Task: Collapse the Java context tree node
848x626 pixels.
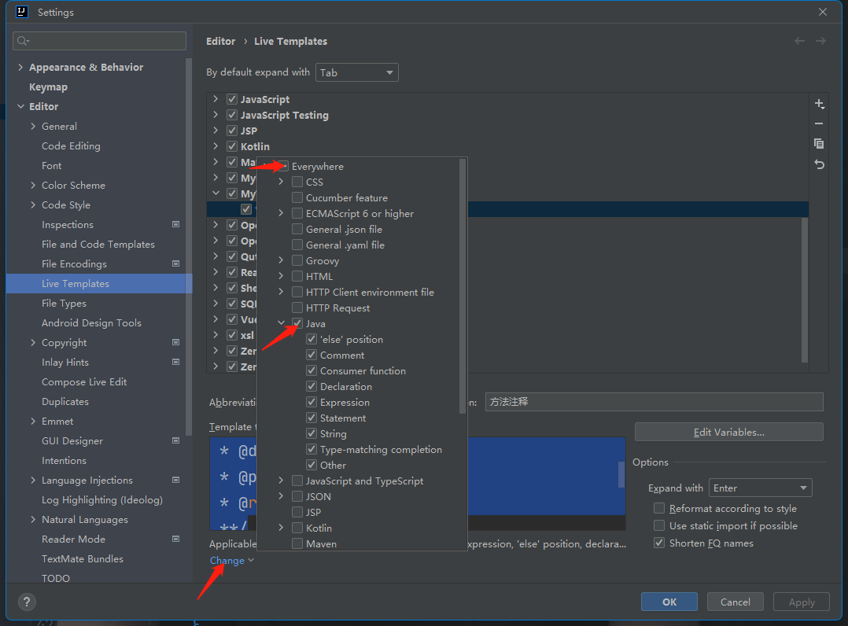Action: pyautogui.click(x=282, y=323)
